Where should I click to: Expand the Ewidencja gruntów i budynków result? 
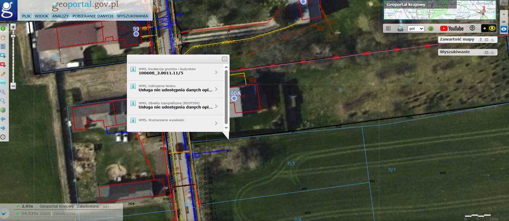coord(216,72)
